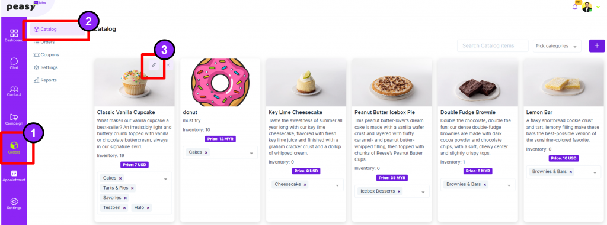Open the Dashboard sidebar icon
This screenshot has width=607, height=225.
point(14,35)
